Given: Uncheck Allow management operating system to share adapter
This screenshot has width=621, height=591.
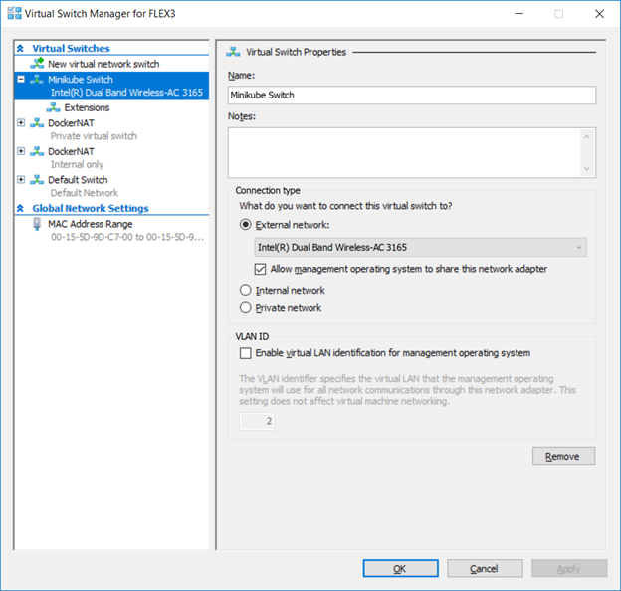Looking at the screenshot, I should coord(260,269).
